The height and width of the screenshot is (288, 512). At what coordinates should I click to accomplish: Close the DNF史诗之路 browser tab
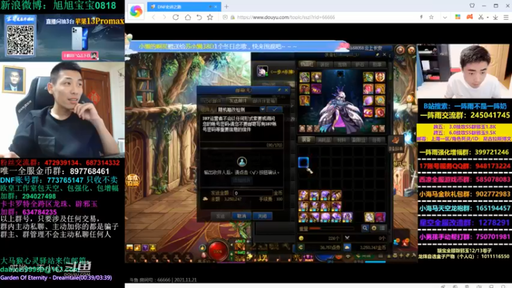[x=216, y=6]
